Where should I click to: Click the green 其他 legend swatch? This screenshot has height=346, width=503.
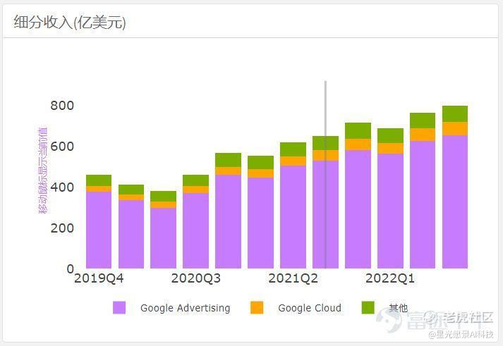tap(368, 307)
